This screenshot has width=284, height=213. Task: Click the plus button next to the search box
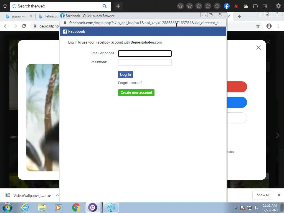(118, 6)
